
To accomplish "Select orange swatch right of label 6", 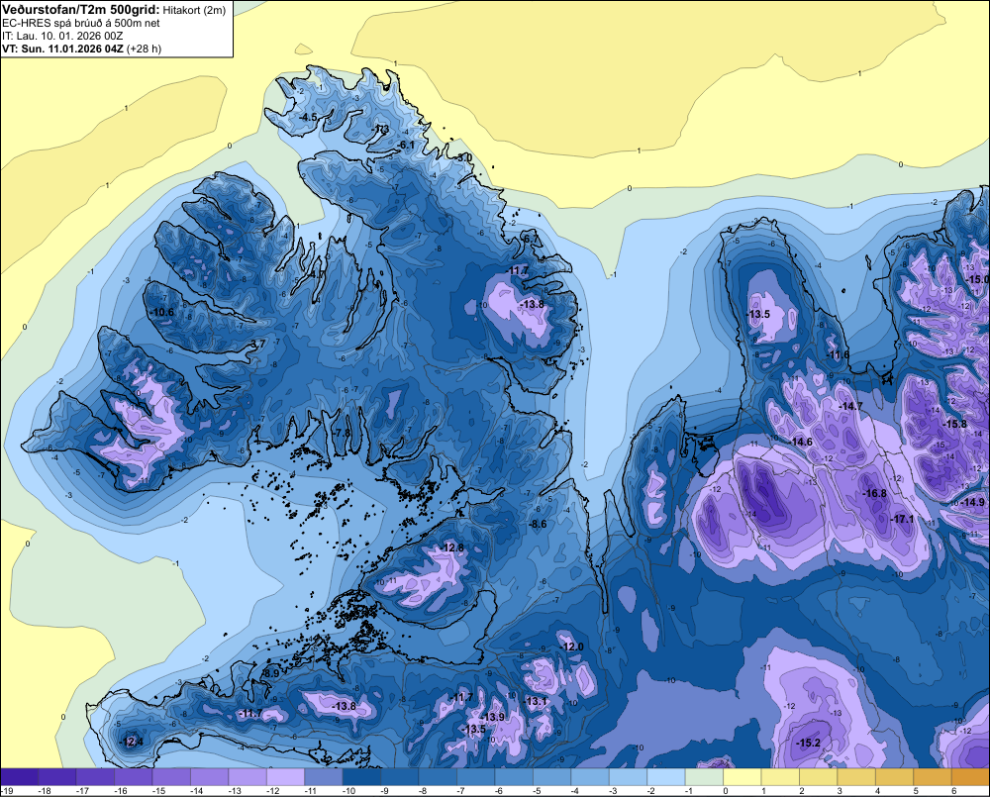I will [970, 777].
